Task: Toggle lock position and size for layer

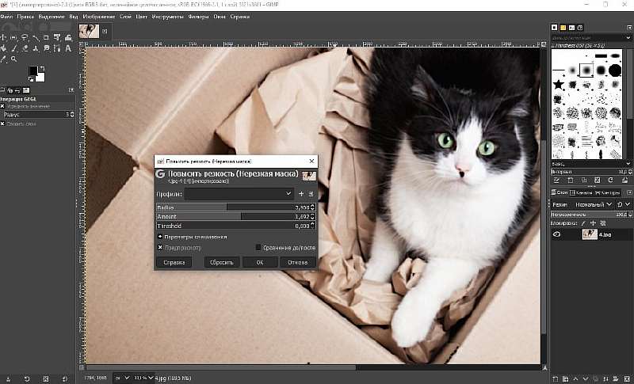Action: click(x=593, y=223)
